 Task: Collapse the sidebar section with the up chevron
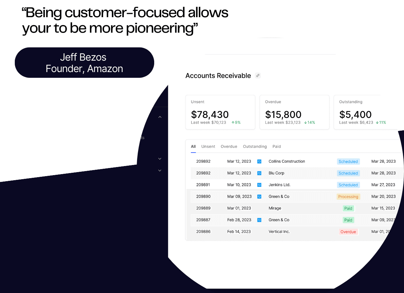click(160, 117)
